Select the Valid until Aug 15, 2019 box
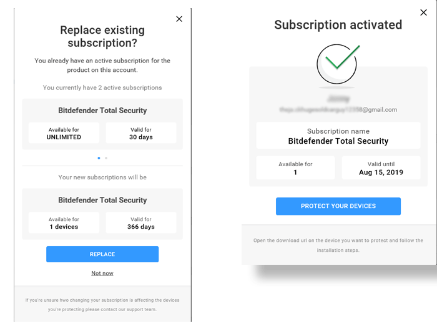 (381, 167)
